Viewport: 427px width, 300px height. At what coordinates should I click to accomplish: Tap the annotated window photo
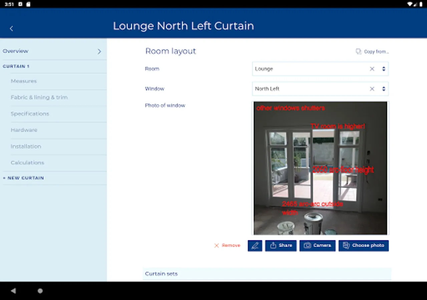320,168
